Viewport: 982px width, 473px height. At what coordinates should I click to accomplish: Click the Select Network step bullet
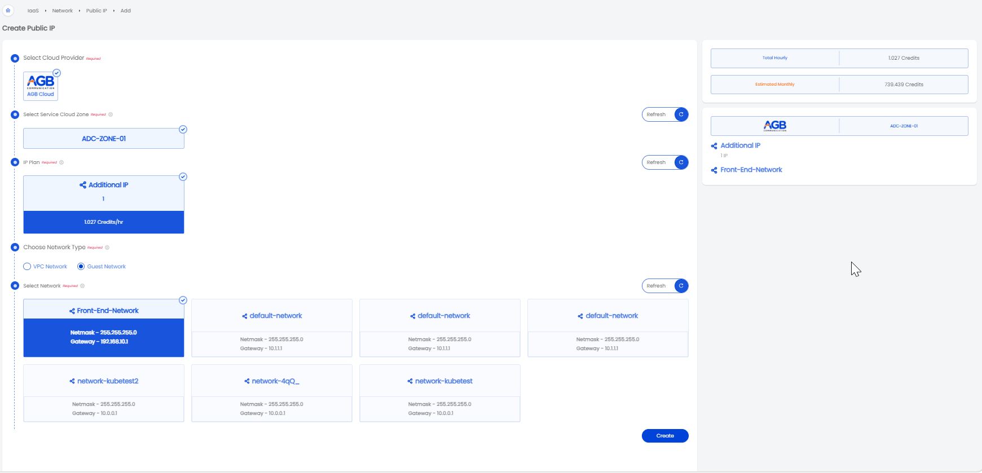(15, 286)
